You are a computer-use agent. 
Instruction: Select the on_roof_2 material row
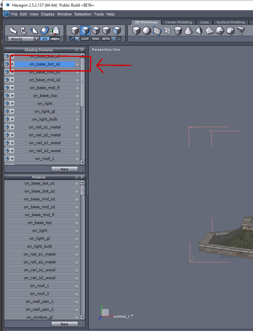tap(42, 294)
